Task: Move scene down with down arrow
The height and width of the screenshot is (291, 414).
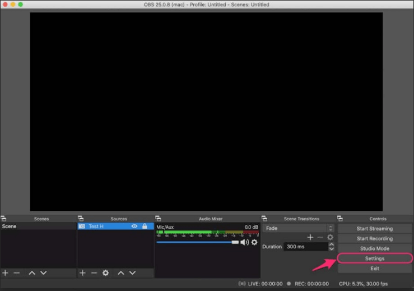Action: point(44,272)
